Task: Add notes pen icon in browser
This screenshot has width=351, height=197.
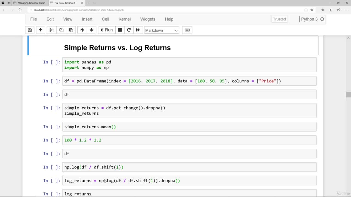Action: pos(331,10)
